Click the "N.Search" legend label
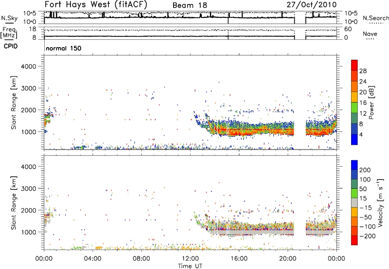 (375, 18)
